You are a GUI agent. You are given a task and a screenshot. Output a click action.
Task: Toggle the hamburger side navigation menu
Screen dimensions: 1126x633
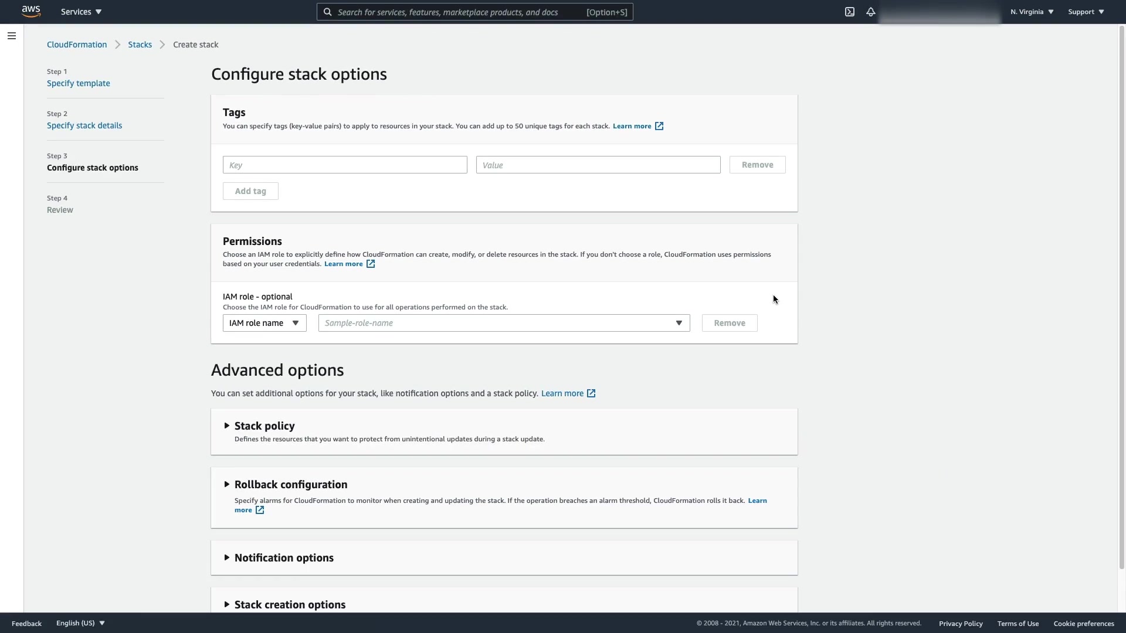coord(11,36)
